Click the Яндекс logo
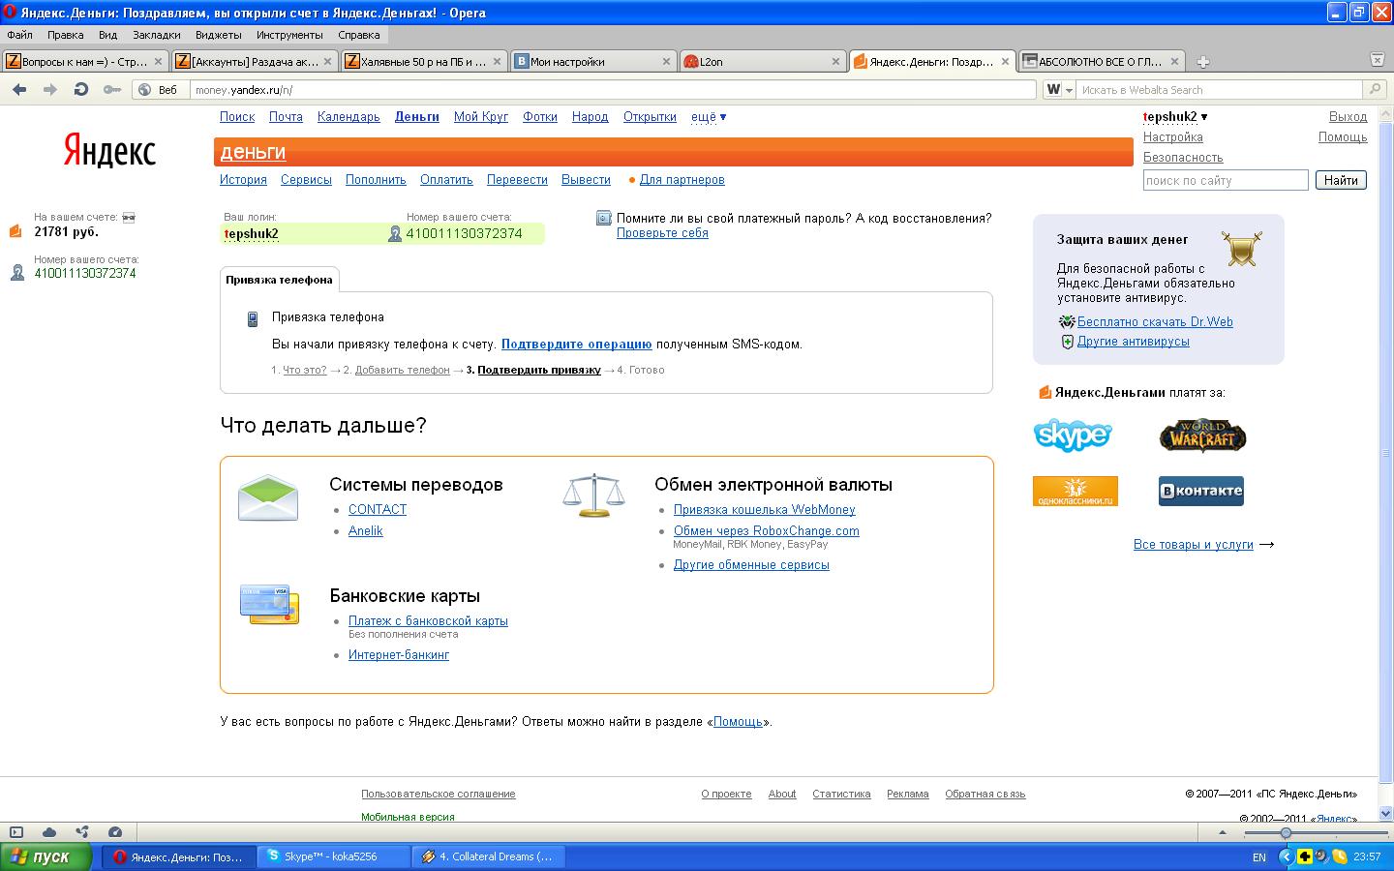This screenshot has width=1394, height=871. pos(109,152)
